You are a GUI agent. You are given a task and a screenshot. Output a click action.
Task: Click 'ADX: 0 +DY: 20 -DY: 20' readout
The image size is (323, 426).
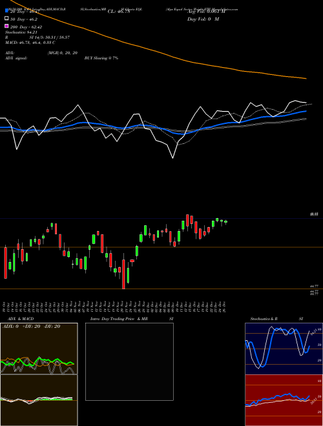coord(31,327)
